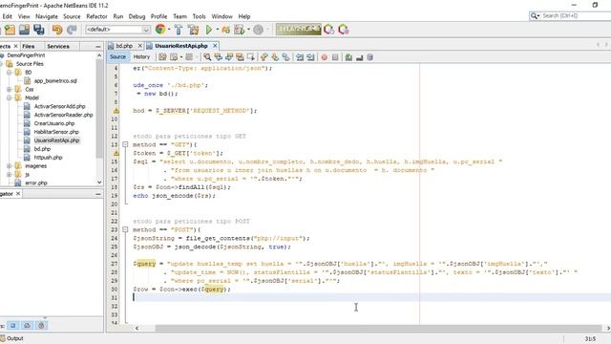Image resolution: width=611 pixels, height=344 pixels.
Task: Close the UsuarioRestApi.php editor tab
Action: [215, 46]
